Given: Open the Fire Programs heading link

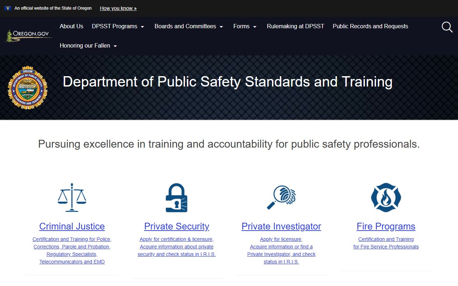Looking at the screenshot, I should point(386,226).
